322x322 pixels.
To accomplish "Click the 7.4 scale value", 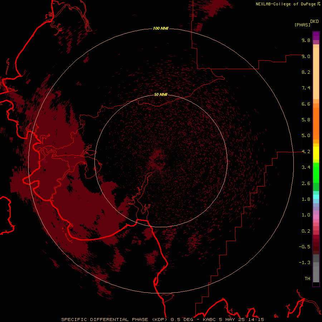I will coord(306,88).
